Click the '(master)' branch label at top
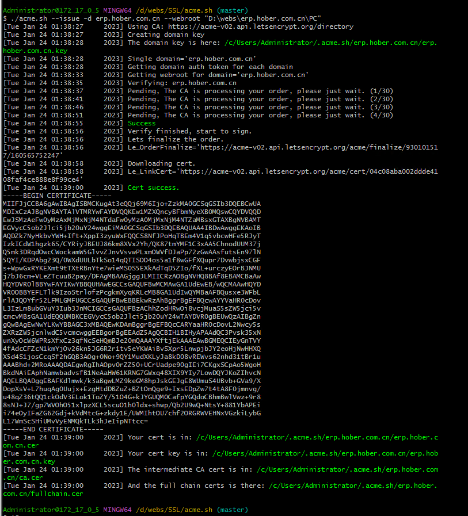The width and height of the screenshot is (468, 516). click(232, 10)
